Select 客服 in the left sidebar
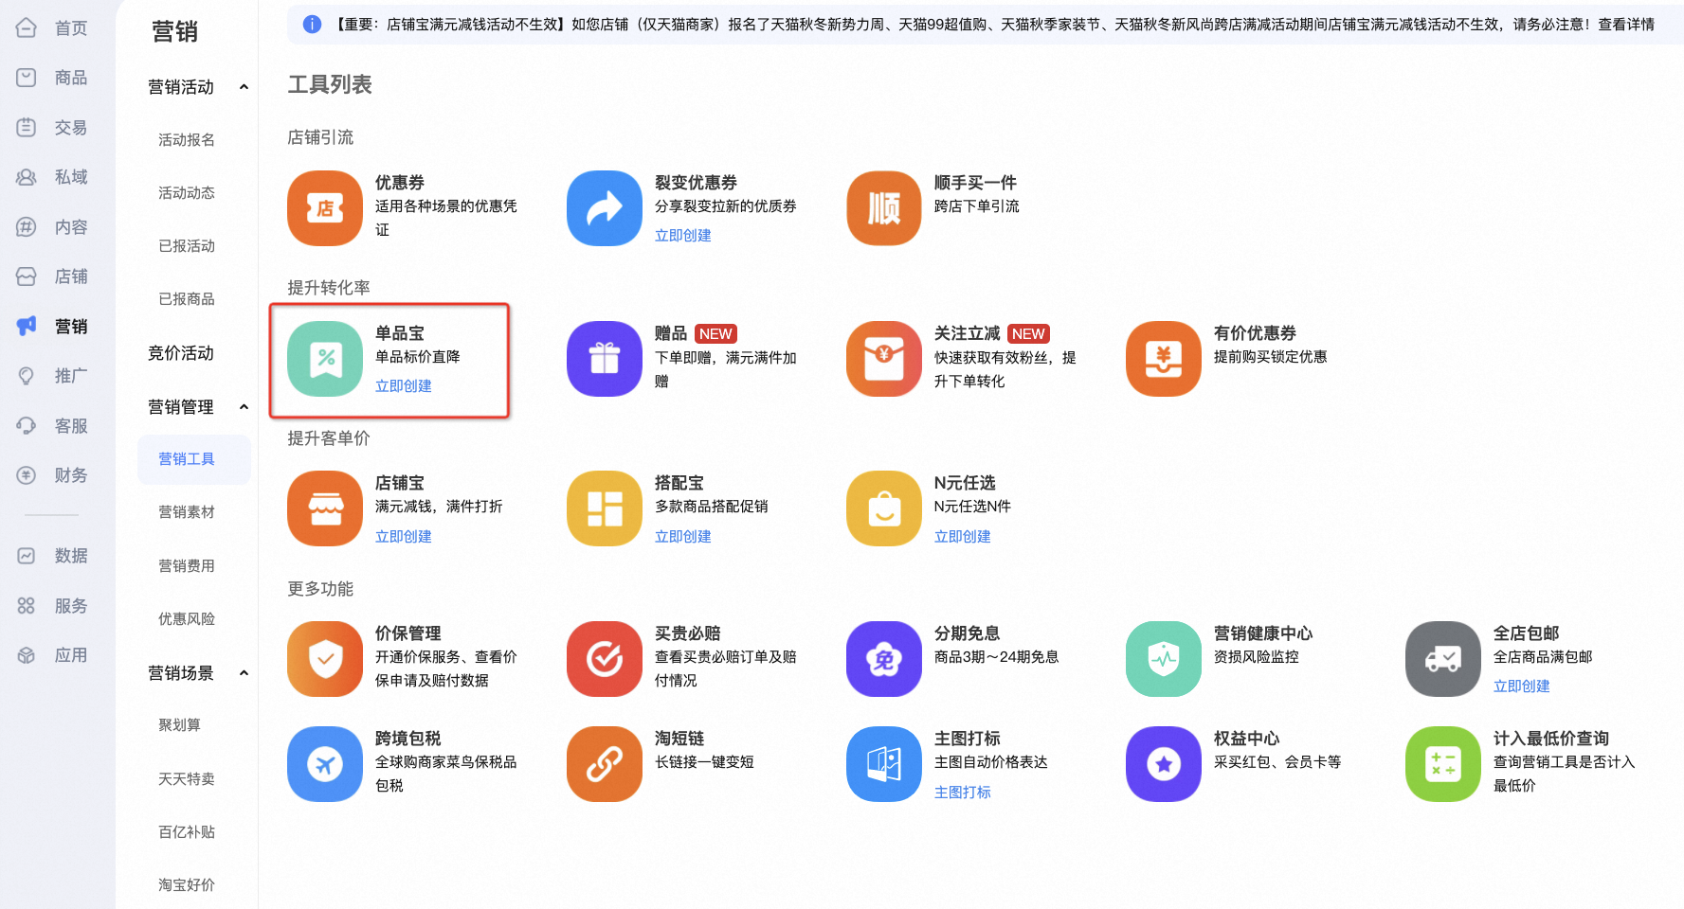The width and height of the screenshot is (1684, 909). pos(52,426)
